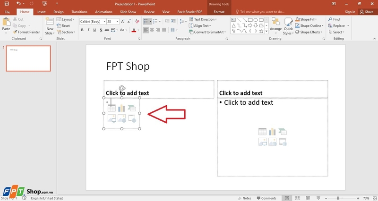Click the Find button

click(x=334, y=19)
